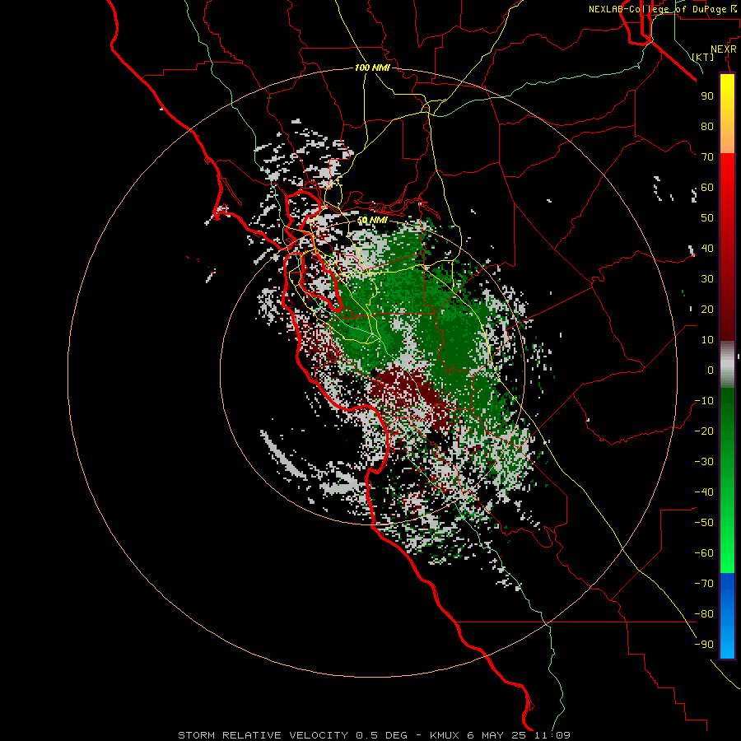
Task: Click the 50 value on velocity scale
Action: [x=707, y=218]
